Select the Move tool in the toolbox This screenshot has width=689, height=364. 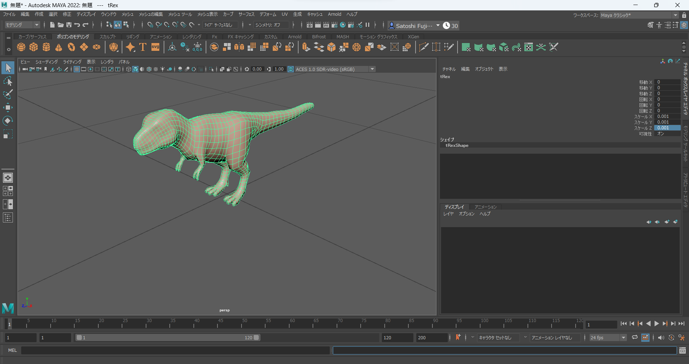click(x=8, y=107)
